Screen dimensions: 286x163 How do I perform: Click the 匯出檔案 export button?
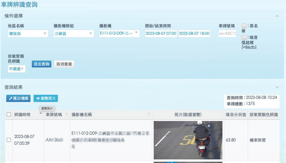pyautogui.click(x=18, y=98)
